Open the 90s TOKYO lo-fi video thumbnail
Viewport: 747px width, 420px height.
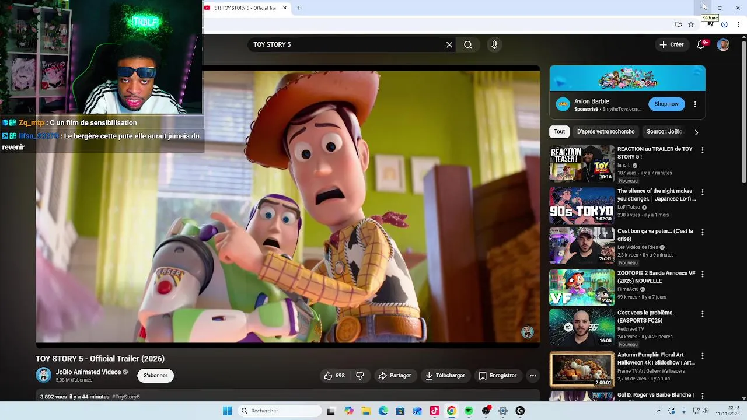coord(582,205)
